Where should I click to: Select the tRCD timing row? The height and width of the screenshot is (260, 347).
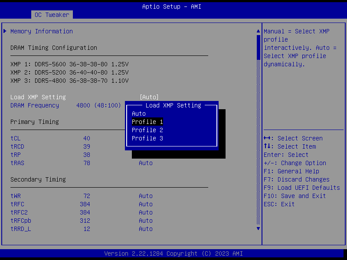tap(50, 146)
